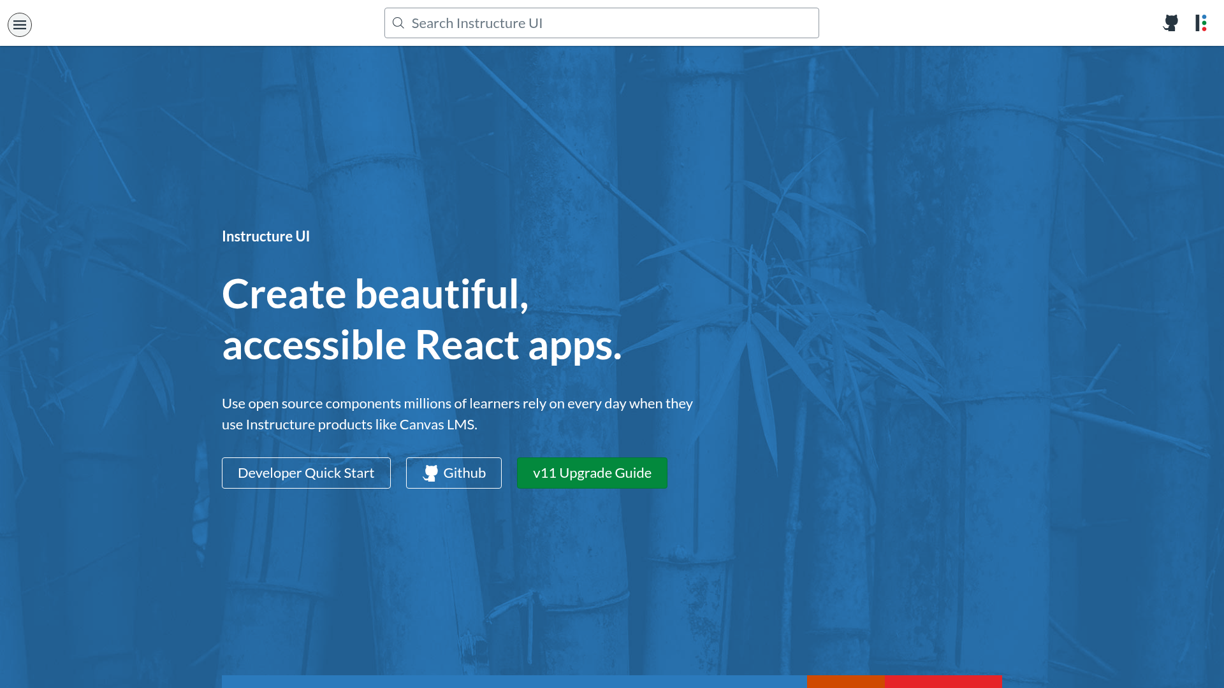Screen dimensions: 1224x688
Task: Focus the Search Instructure UI field
Action: (x=601, y=23)
